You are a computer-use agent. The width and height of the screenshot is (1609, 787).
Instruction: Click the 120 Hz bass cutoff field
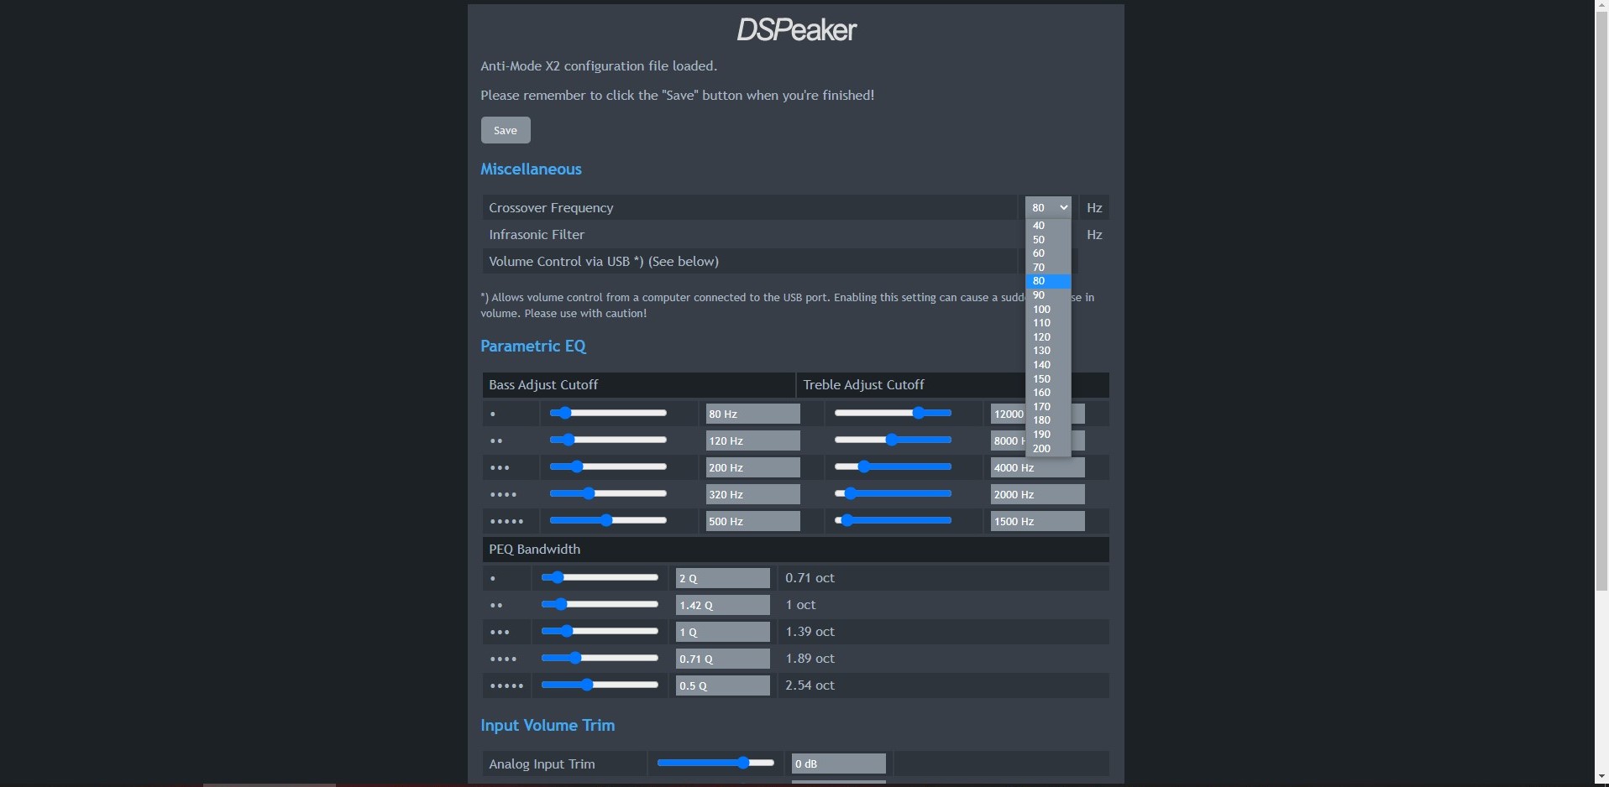(x=752, y=440)
